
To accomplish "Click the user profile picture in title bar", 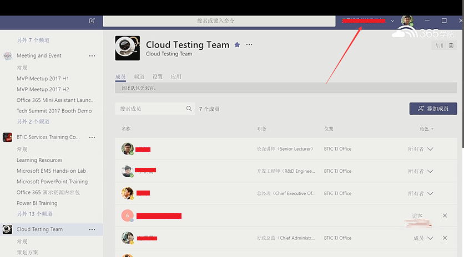I will tap(407, 20).
